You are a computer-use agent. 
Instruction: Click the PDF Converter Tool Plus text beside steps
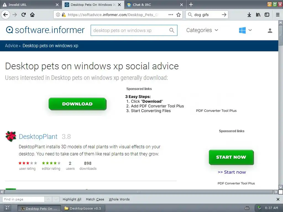tap(216, 111)
